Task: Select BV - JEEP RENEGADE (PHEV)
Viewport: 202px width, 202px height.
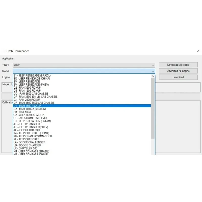Action: (82, 85)
